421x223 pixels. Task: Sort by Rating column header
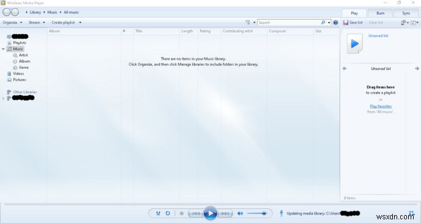coord(209,31)
